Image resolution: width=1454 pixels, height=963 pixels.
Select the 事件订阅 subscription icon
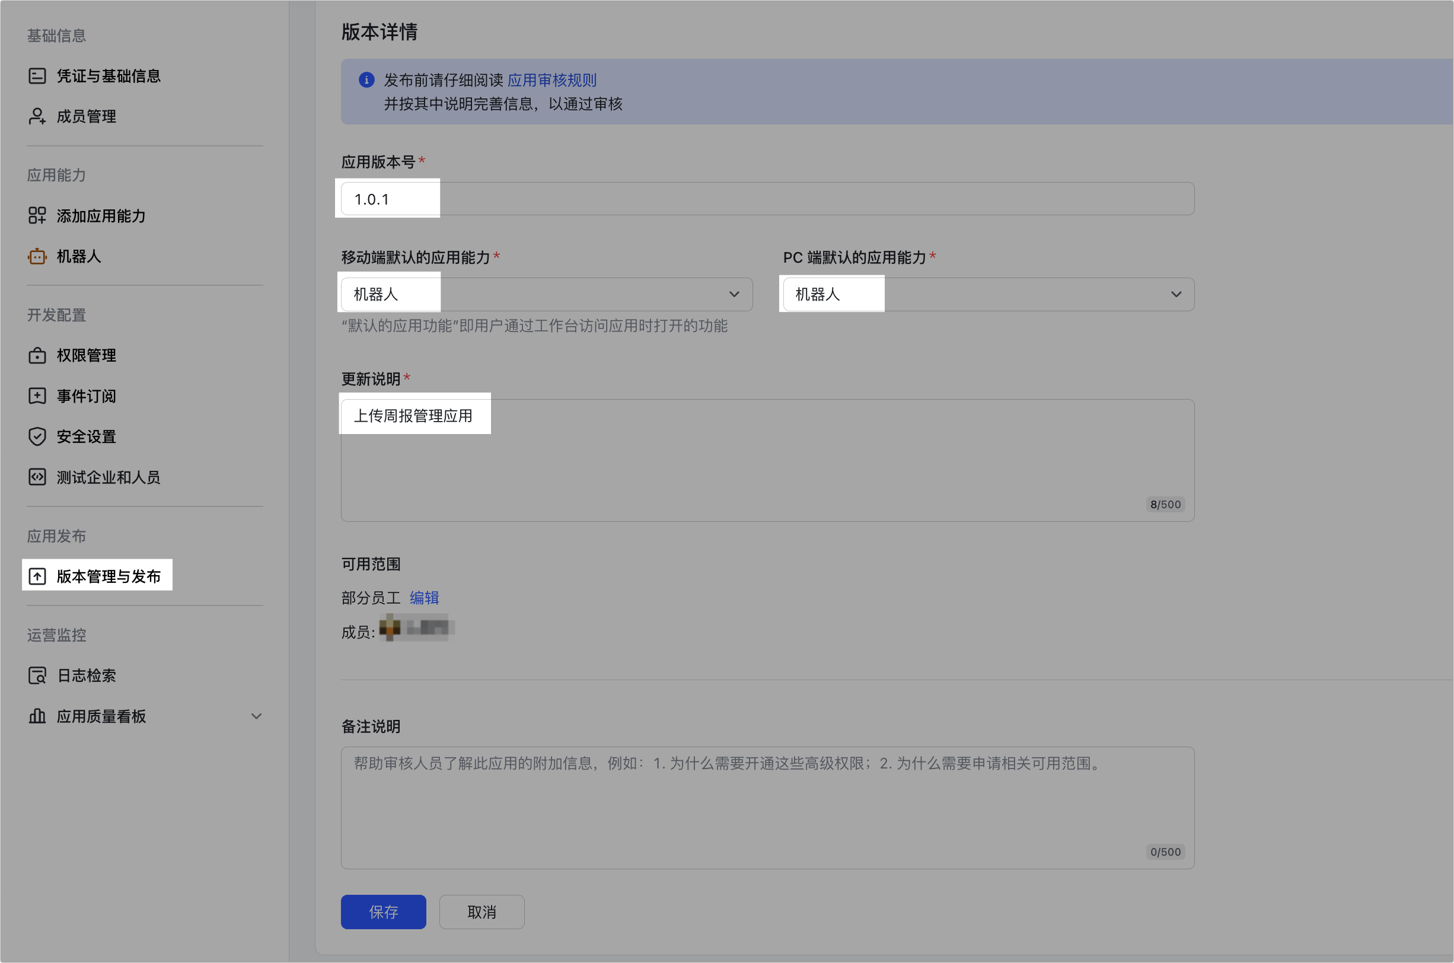[37, 396]
